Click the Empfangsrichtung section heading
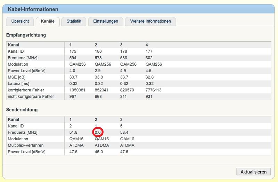 26,35
